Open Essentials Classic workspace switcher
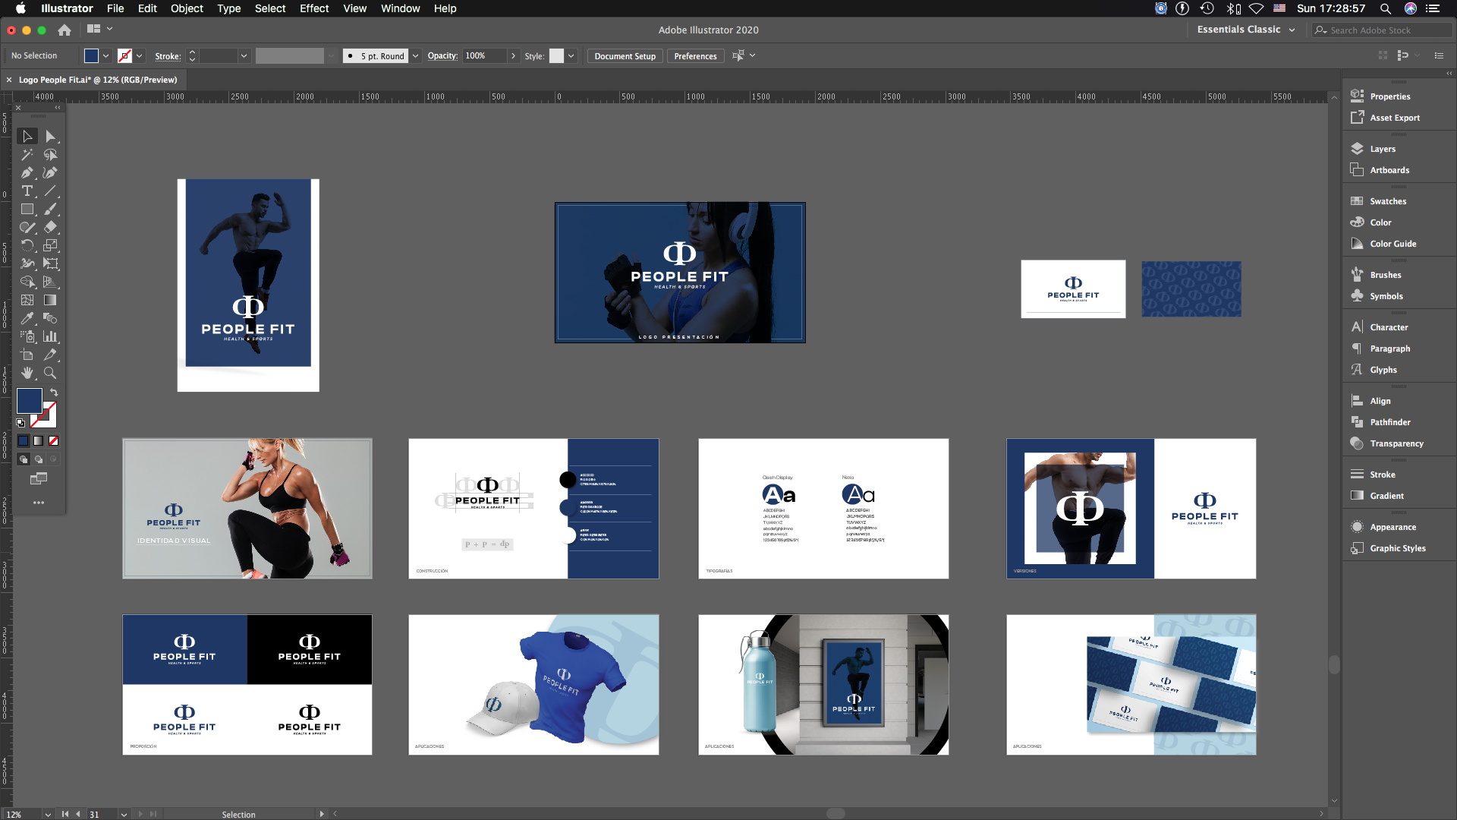The image size is (1457, 820). pyautogui.click(x=1246, y=30)
